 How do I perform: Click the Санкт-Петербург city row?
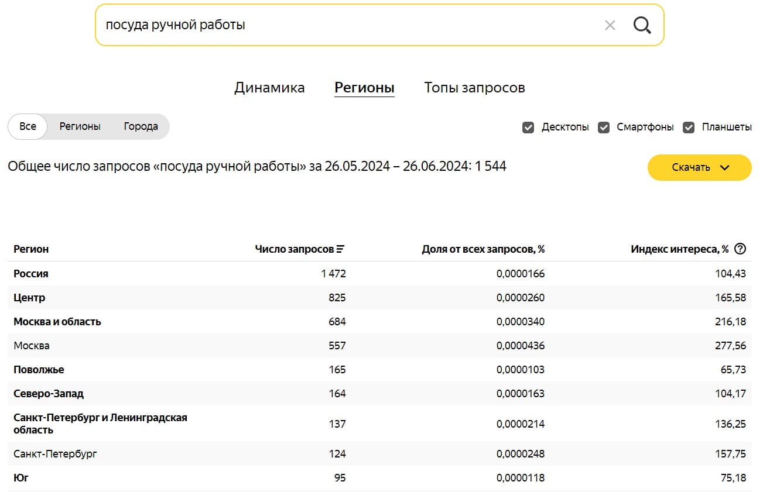(x=380, y=453)
